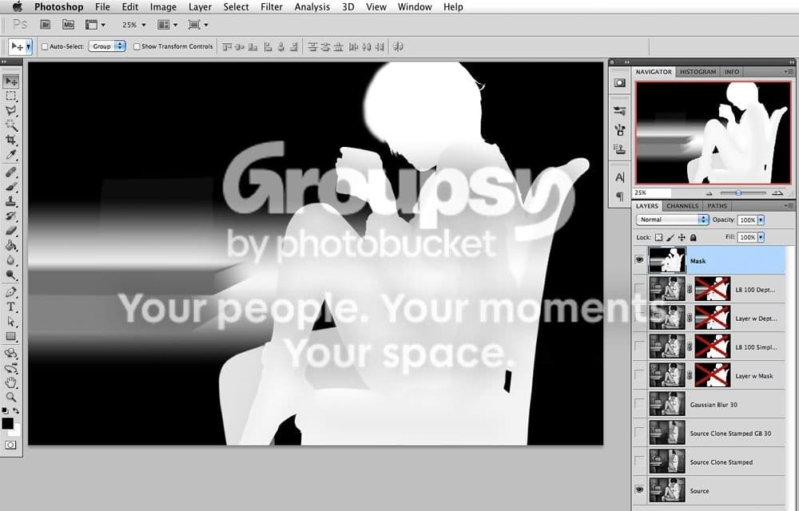Select the Type tool
Screen dimensions: 799x511
pyautogui.click(x=10, y=307)
